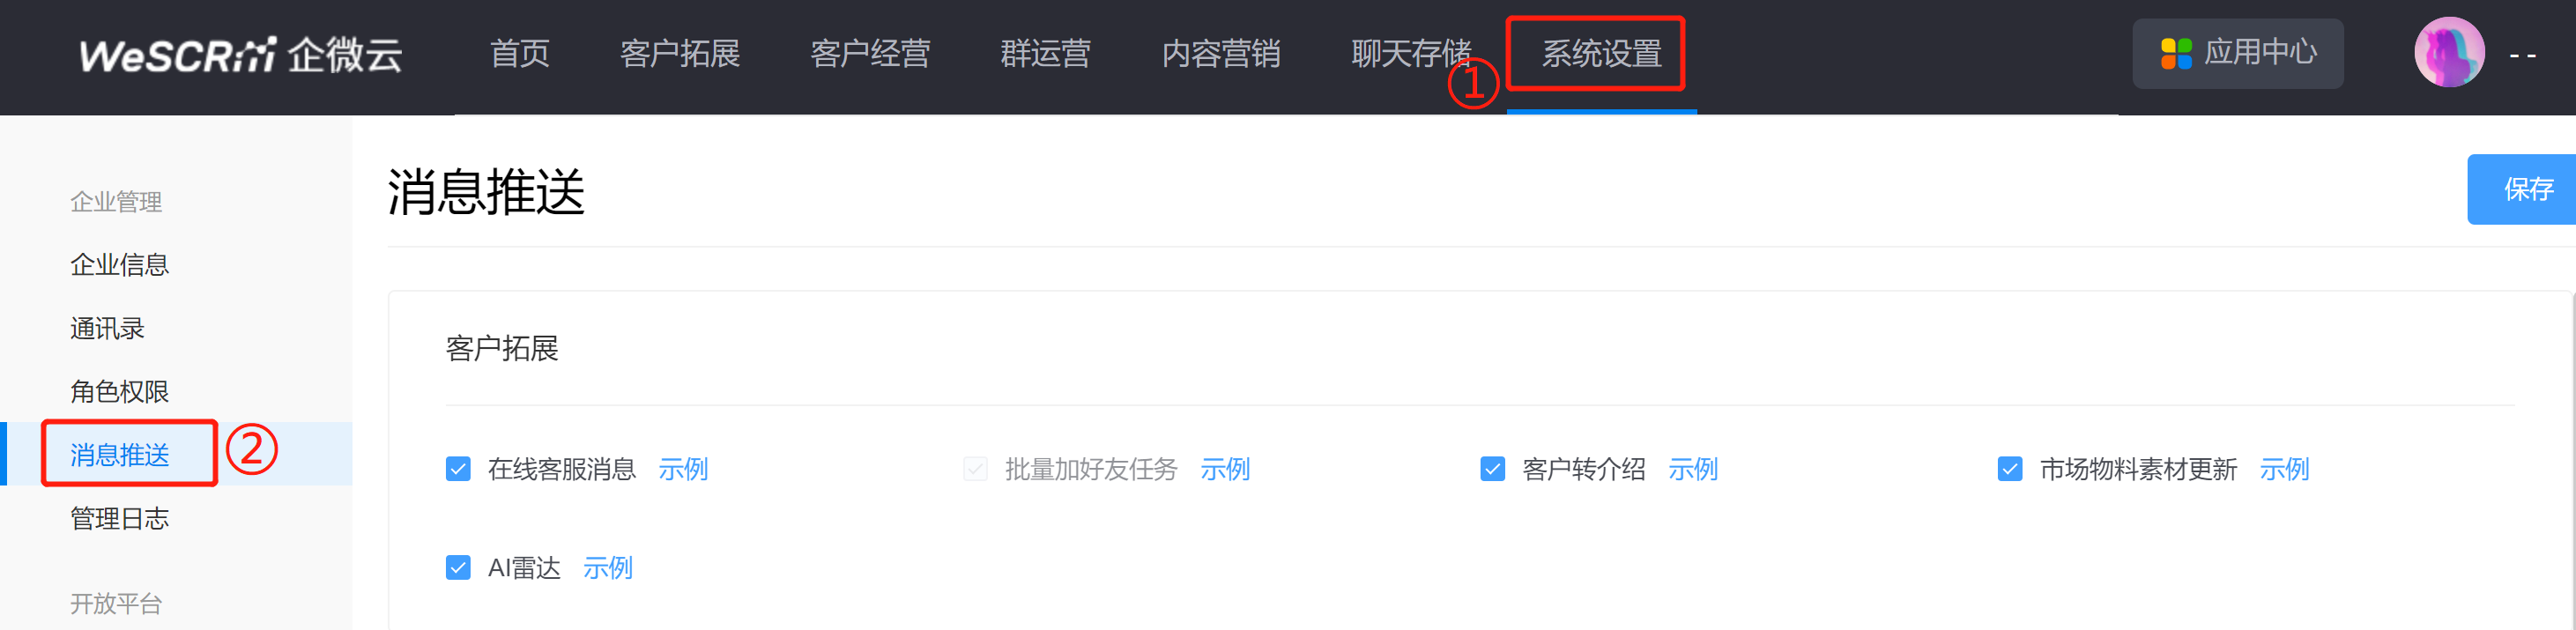Open the 应用中心 colorful grid icon
This screenshot has width=2576, height=630.
(2176, 54)
